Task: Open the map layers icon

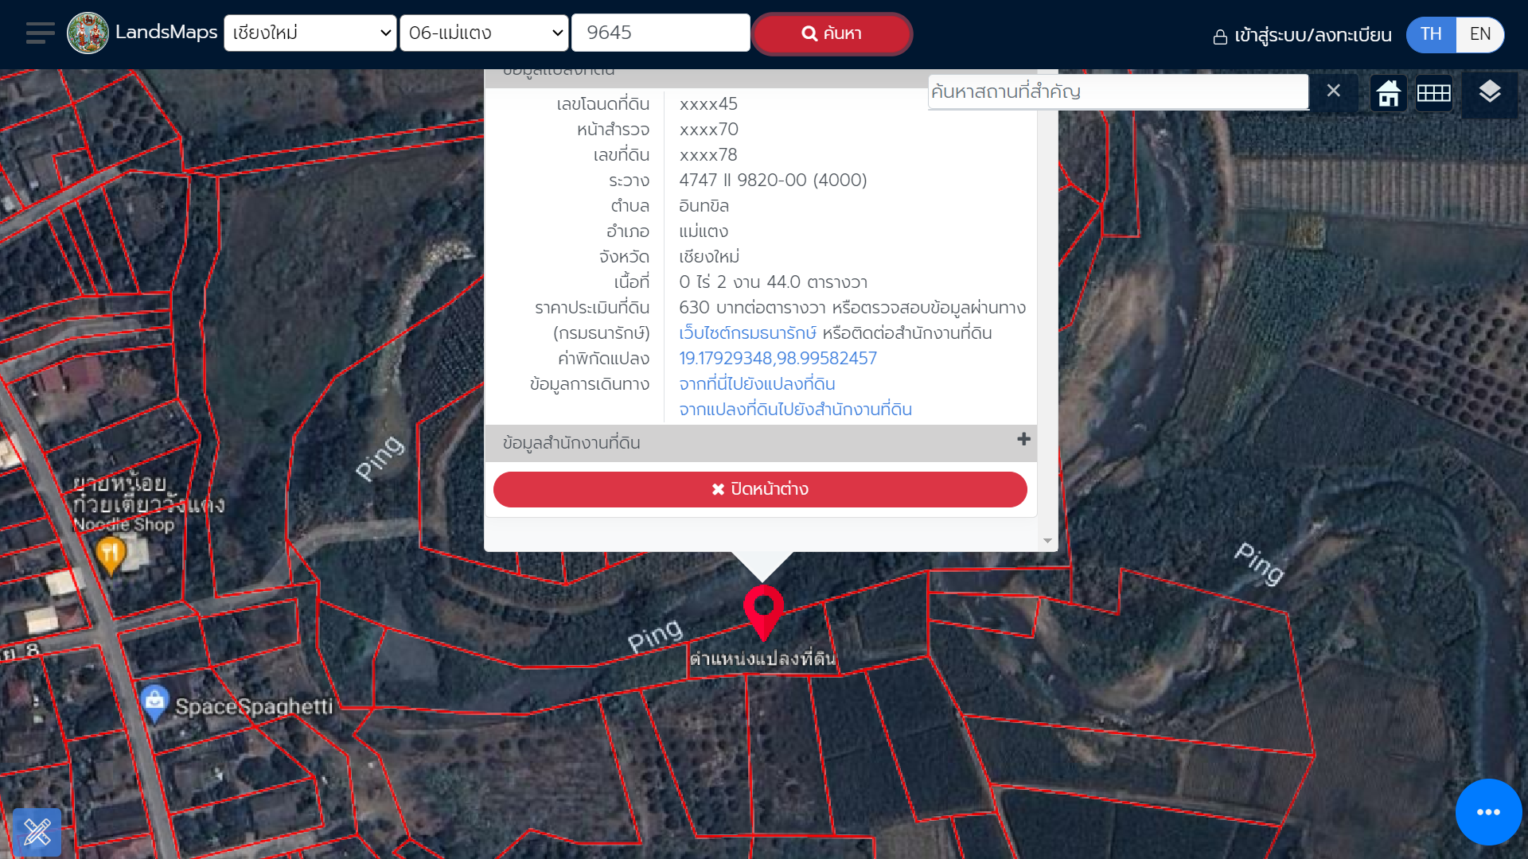Action: point(1489,92)
